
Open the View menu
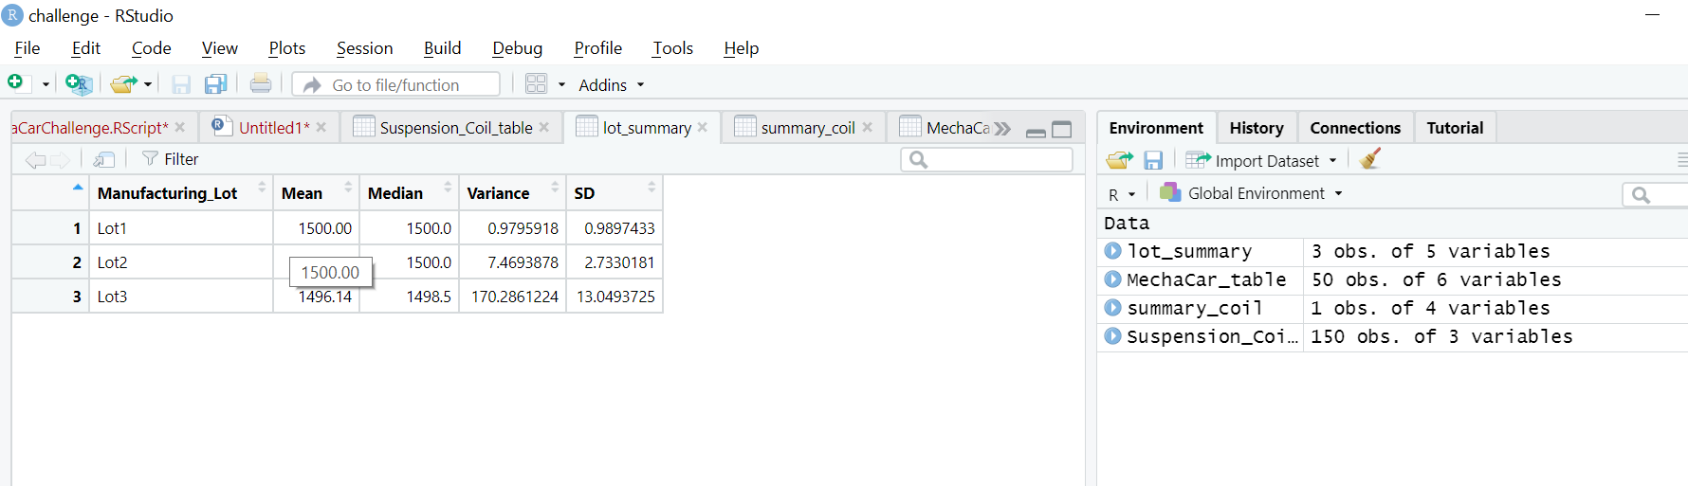[219, 48]
